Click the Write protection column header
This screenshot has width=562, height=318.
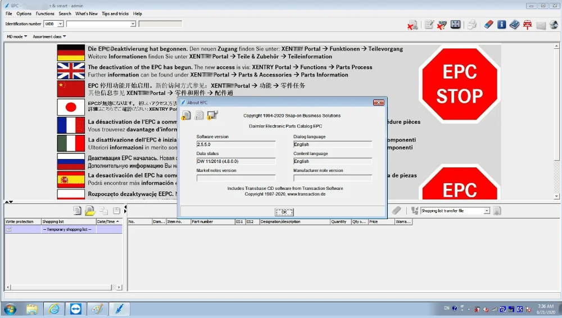pos(23,221)
